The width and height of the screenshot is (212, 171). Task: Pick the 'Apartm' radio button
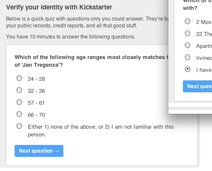(188, 45)
